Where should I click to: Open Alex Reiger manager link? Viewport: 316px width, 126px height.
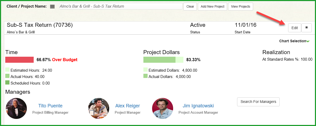click(128, 106)
